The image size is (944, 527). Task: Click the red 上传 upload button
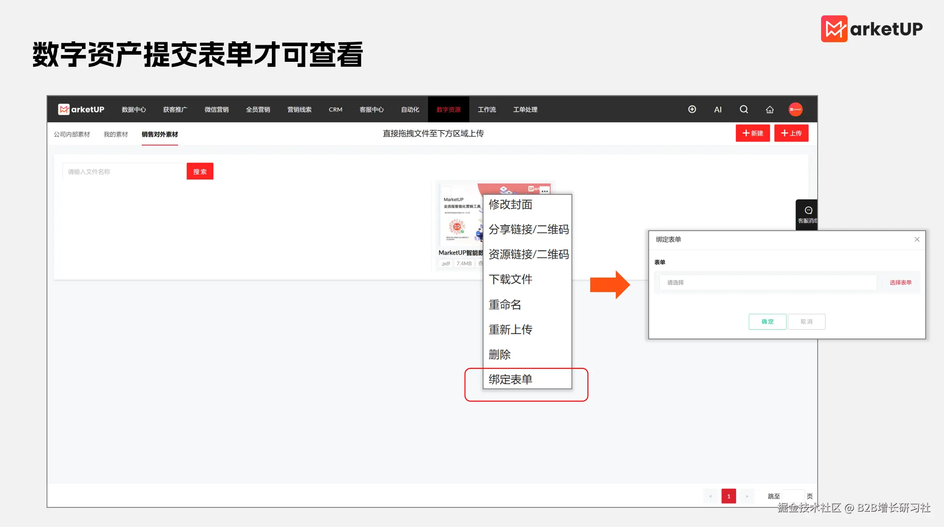click(791, 133)
